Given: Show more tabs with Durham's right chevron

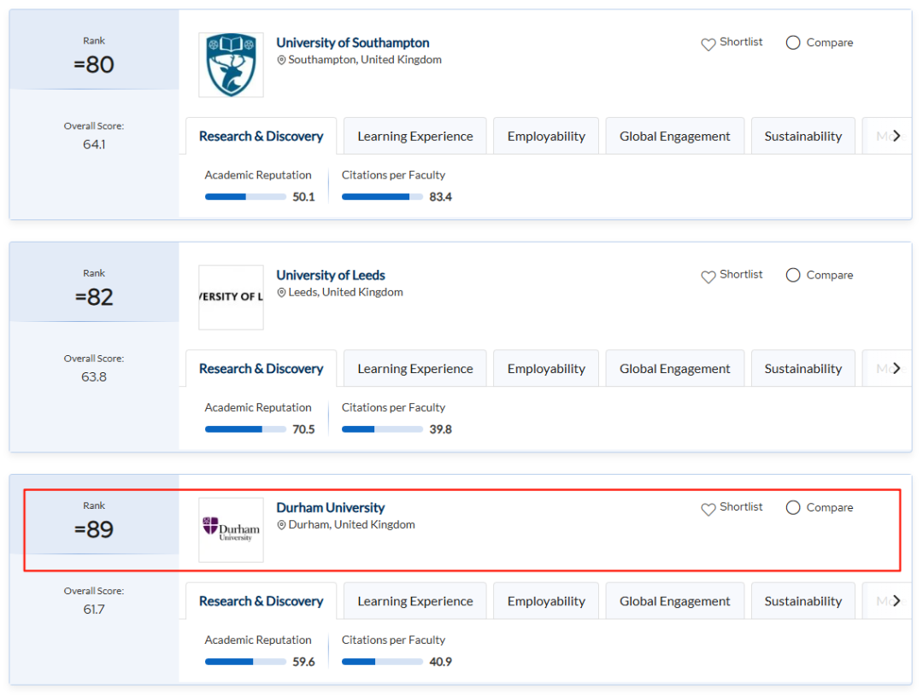Looking at the screenshot, I should [x=896, y=600].
